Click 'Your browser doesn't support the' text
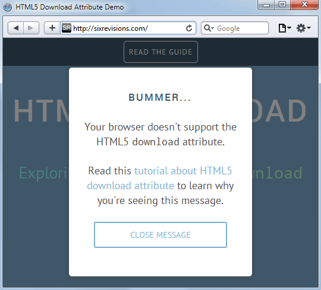 pos(160,127)
